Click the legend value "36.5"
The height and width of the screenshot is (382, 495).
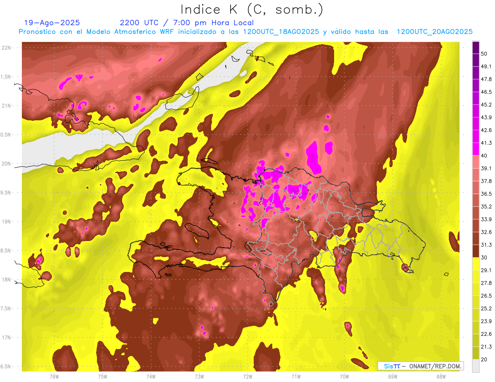pyautogui.click(x=487, y=194)
